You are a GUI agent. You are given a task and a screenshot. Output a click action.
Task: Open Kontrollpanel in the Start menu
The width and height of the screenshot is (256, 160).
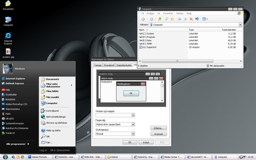pyautogui.click(x=52, y=110)
